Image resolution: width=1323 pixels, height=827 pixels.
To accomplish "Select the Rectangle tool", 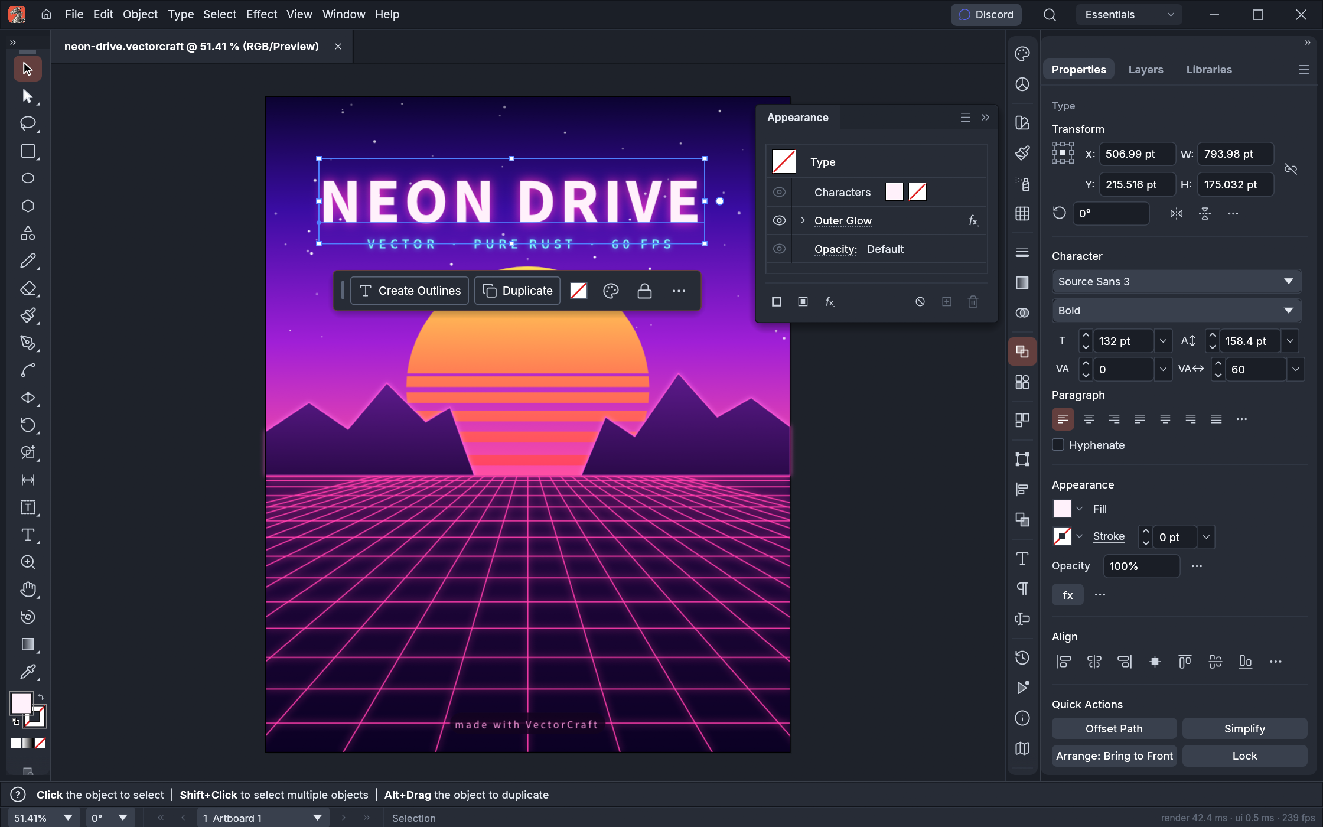I will [28, 151].
